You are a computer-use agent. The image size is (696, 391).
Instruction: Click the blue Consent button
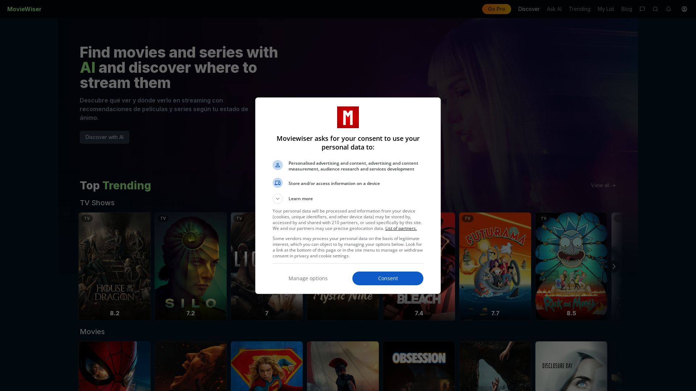tap(388, 278)
